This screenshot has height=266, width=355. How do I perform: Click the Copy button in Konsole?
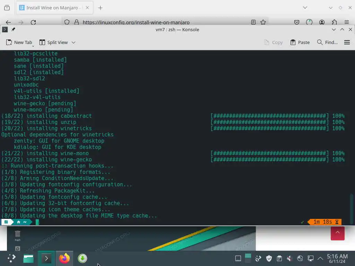coord(273,42)
